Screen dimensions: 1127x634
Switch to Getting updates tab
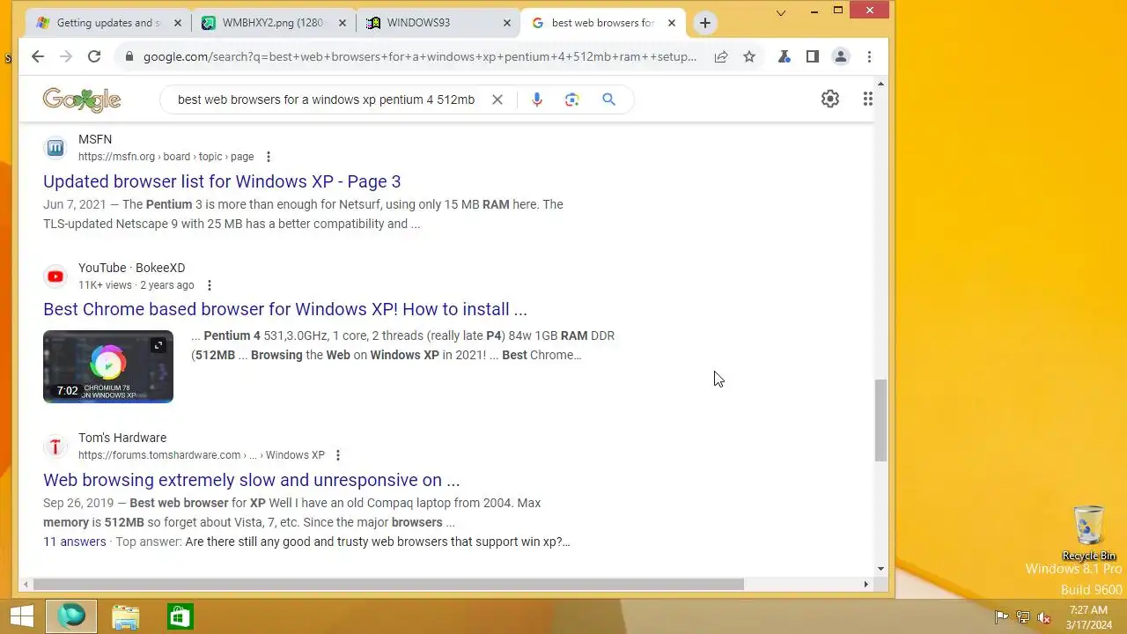109,23
